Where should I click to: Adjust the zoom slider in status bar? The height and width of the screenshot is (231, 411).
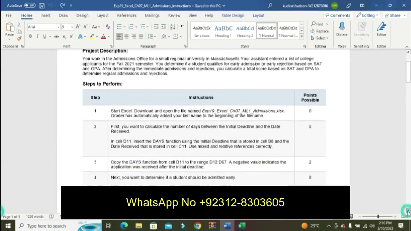378,217
